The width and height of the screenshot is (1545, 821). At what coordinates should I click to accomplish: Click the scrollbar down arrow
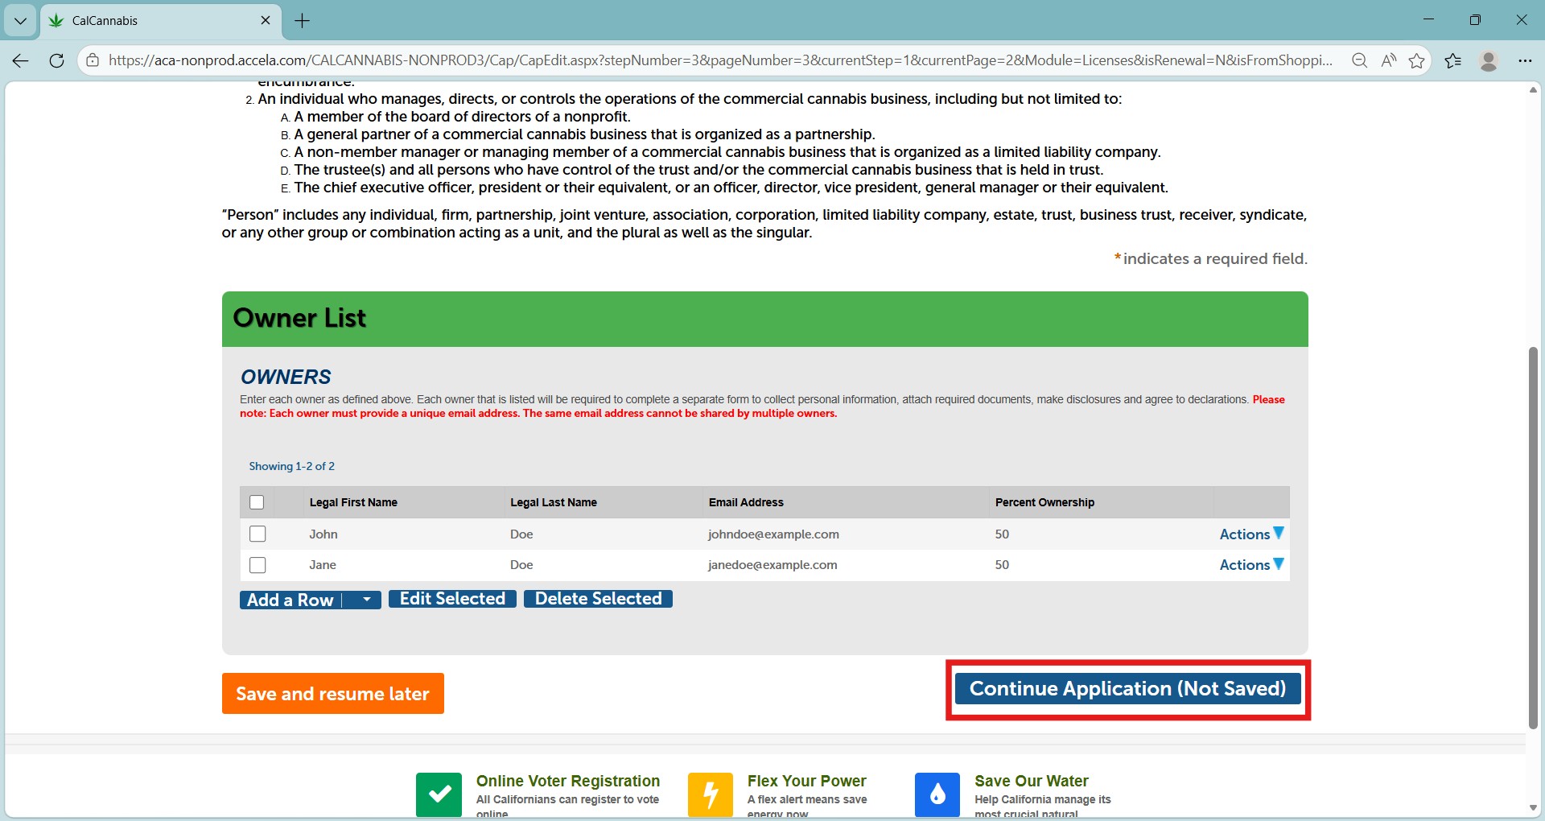point(1533,808)
